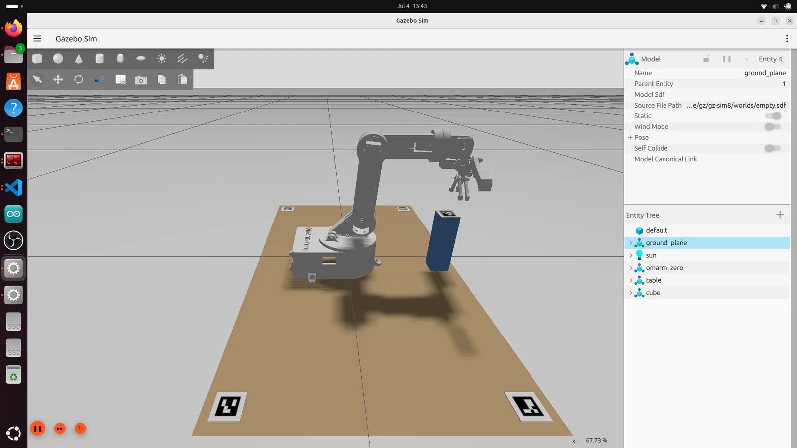This screenshot has width=797, height=448.
Task: Toggle the Static switch
Action: [x=773, y=116]
